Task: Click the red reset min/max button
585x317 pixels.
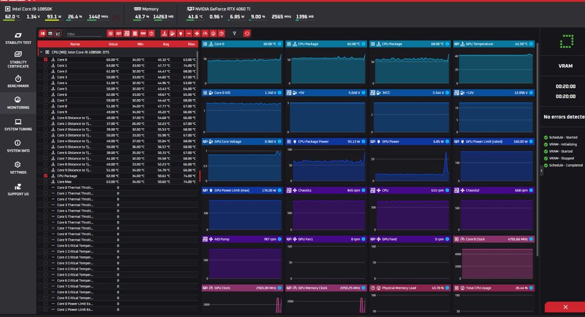Action: [247, 33]
